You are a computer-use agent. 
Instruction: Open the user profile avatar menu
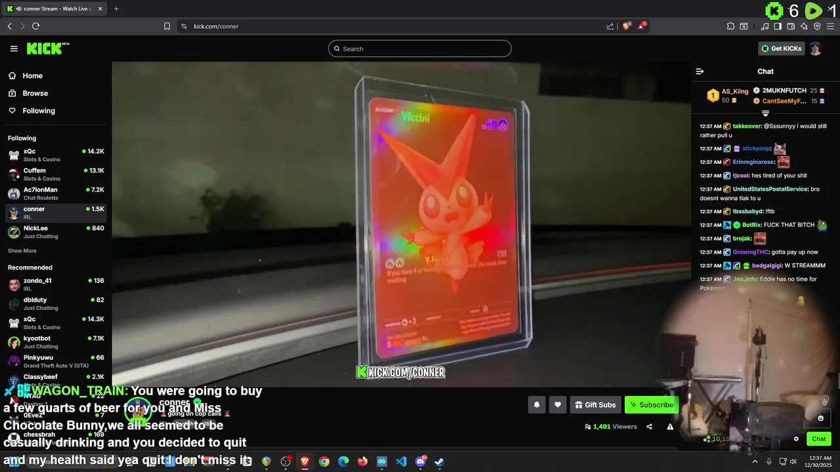[x=816, y=49]
